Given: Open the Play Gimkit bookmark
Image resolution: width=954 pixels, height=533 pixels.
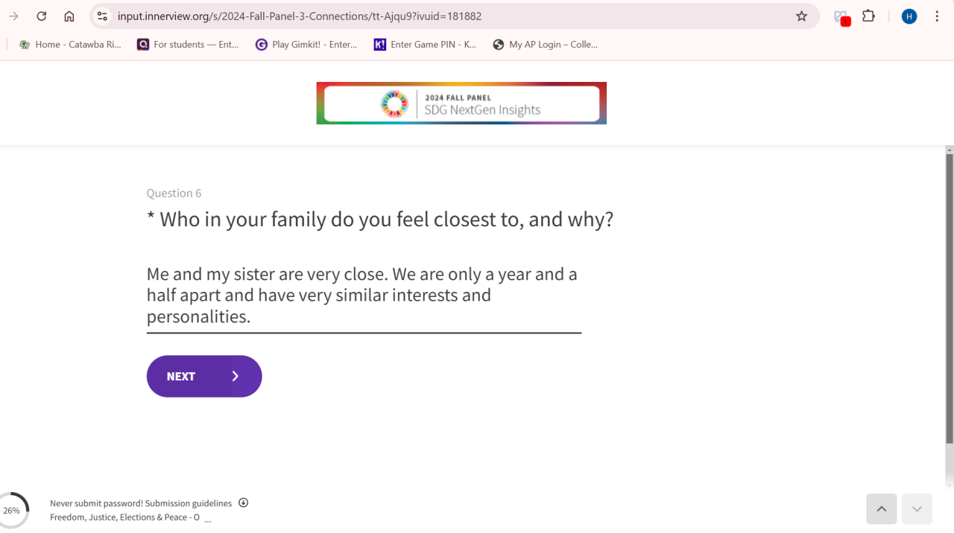Looking at the screenshot, I should coord(306,45).
